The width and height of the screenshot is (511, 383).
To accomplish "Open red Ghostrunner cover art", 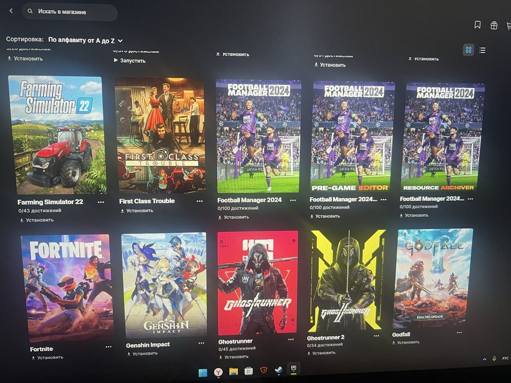I will point(257,282).
